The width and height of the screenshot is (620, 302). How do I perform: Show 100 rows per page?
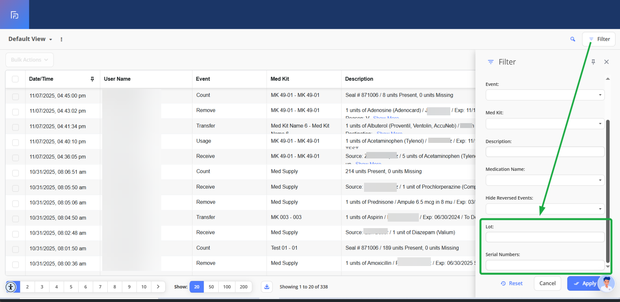click(x=227, y=287)
